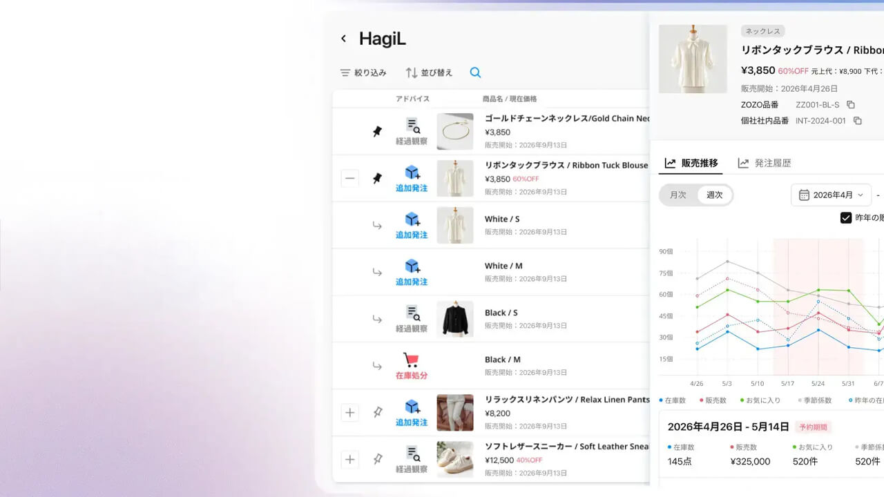Go back using the arrow beside HagiL
This screenshot has height=497, width=884.
pos(343,39)
